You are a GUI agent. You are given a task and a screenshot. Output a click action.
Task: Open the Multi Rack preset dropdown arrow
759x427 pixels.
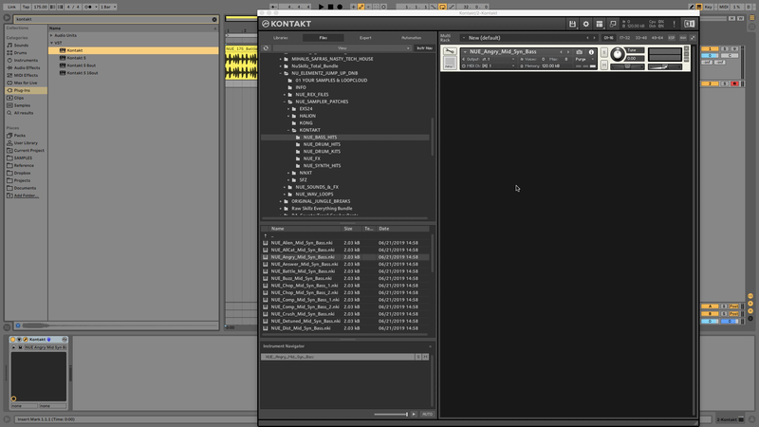tap(464, 38)
